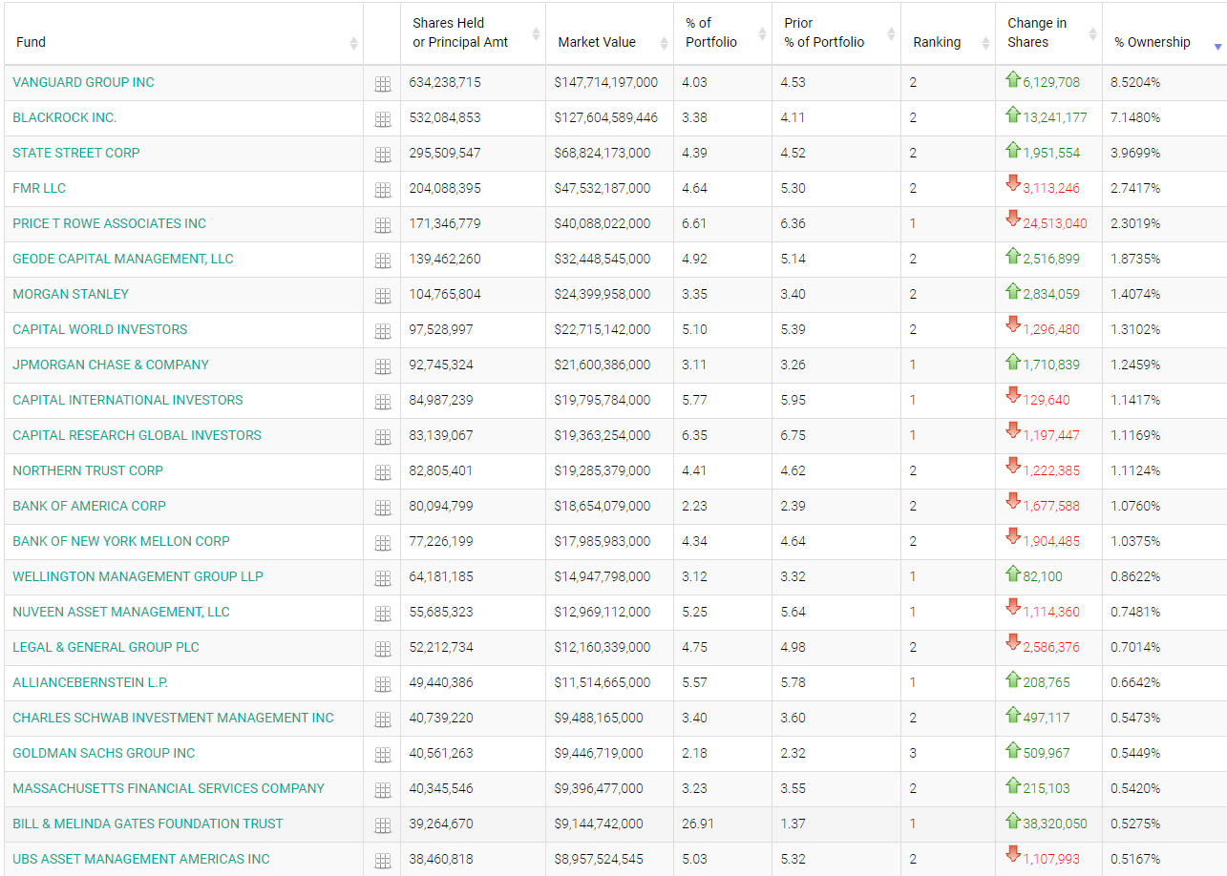Select change in shares 13,241,177 value
The width and height of the screenshot is (1227, 876).
pos(1055,117)
